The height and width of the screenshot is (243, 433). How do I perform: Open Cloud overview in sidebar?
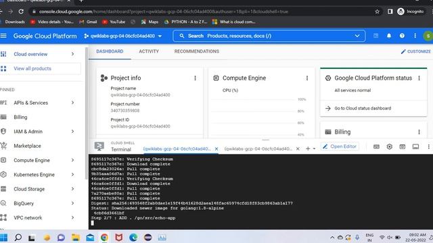click(30, 54)
